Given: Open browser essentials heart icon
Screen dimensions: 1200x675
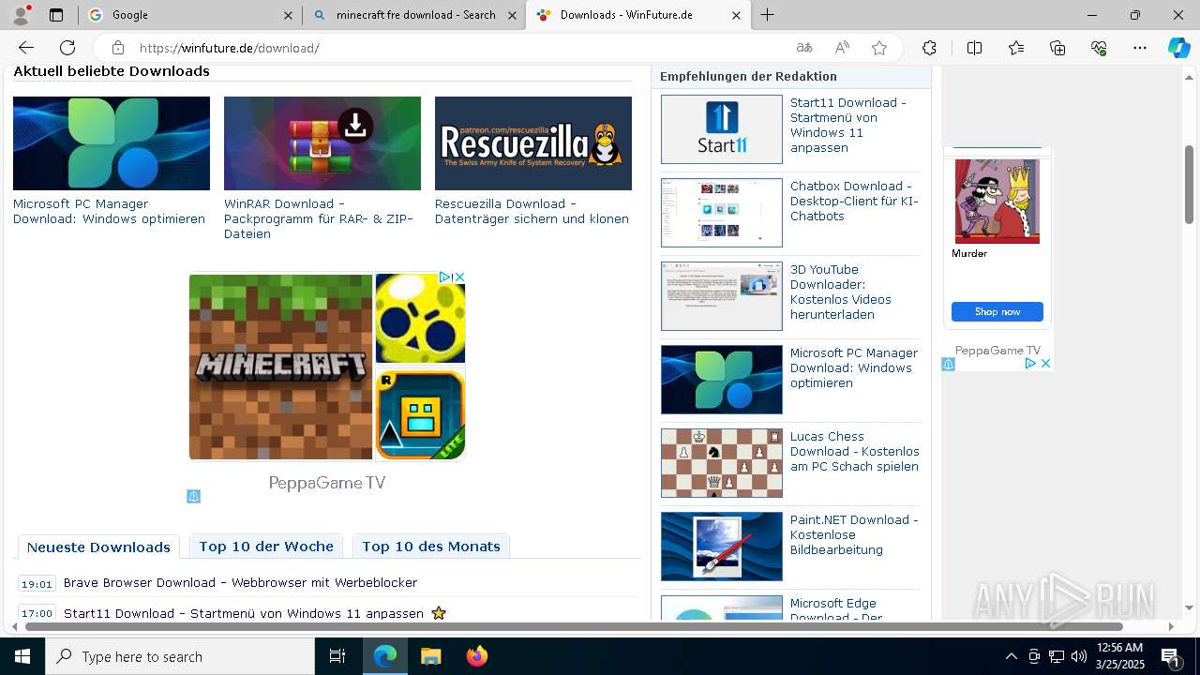Looking at the screenshot, I should 1099,48.
